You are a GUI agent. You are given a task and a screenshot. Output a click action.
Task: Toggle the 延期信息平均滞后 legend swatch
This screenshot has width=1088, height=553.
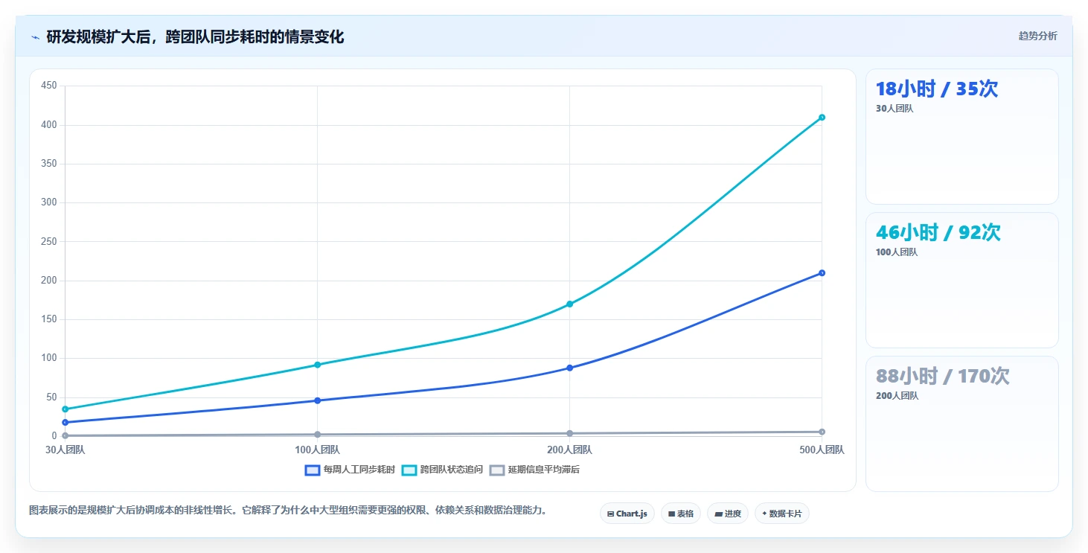[497, 470]
